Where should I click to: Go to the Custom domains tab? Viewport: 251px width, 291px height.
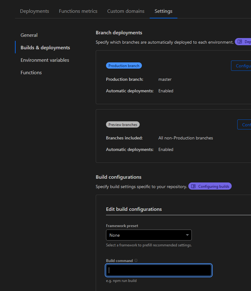click(126, 11)
